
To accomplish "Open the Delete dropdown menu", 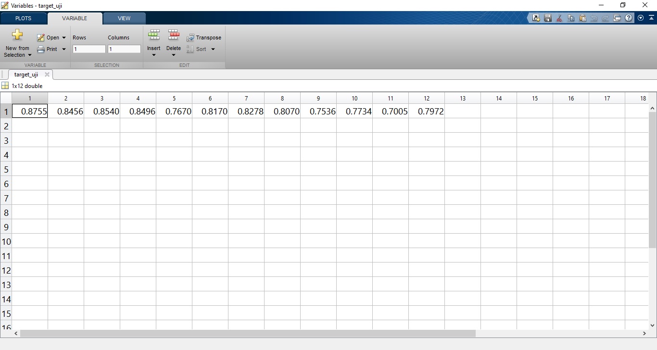I will point(174,55).
